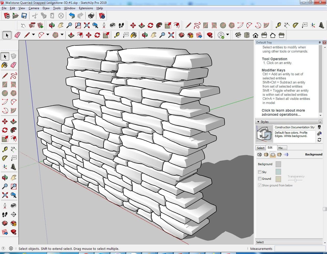Switch to the Mix tab

[281, 148]
